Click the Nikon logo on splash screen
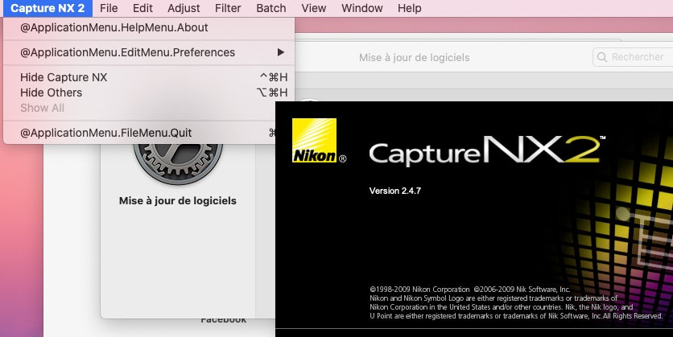Viewport: 673px width, 337px height. (x=314, y=141)
